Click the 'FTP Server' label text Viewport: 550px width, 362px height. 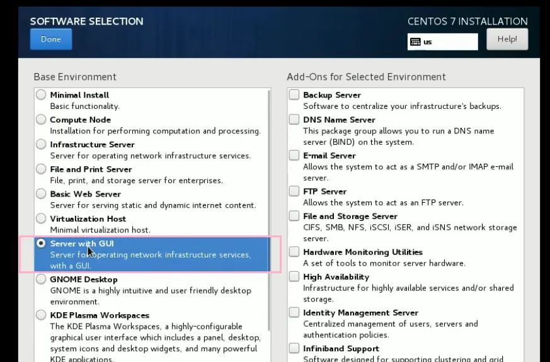click(325, 191)
